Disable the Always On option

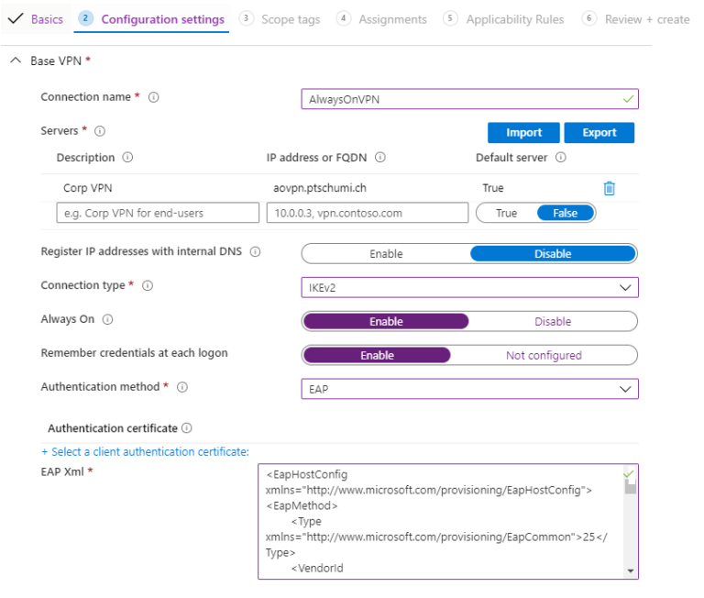coord(552,322)
